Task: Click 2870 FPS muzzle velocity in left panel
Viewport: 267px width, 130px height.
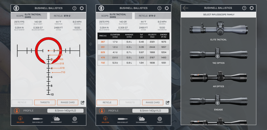Action: pos(19,23)
